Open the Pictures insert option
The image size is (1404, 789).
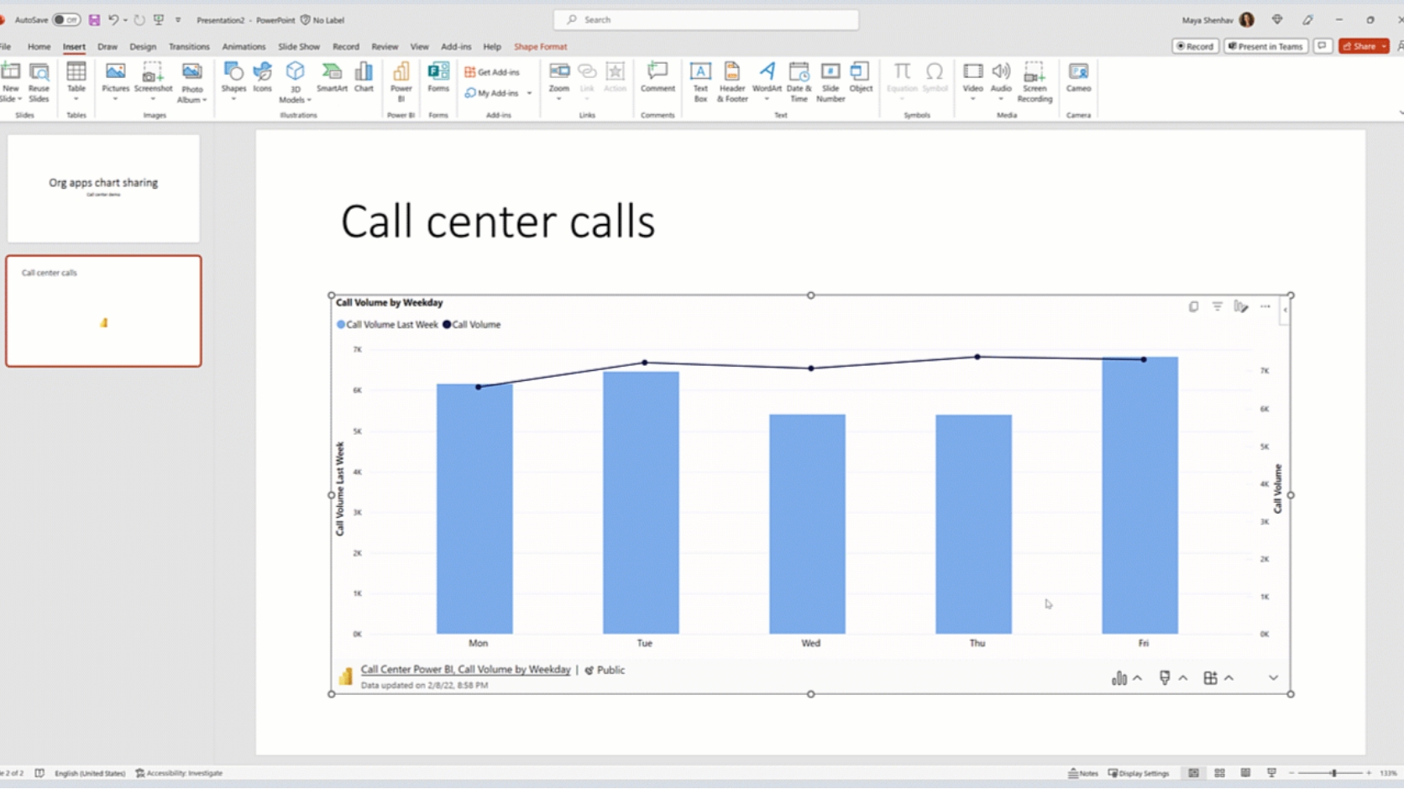(x=115, y=81)
